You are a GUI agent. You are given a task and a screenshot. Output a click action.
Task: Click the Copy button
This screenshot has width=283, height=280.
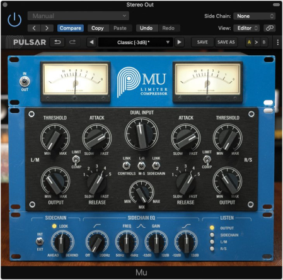(x=98, y=28)
